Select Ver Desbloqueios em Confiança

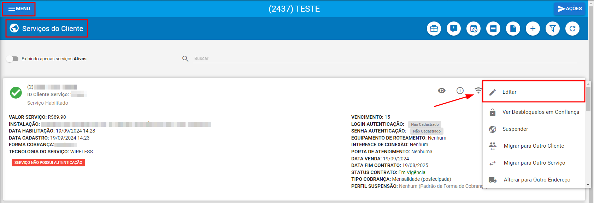click(534, 112)
